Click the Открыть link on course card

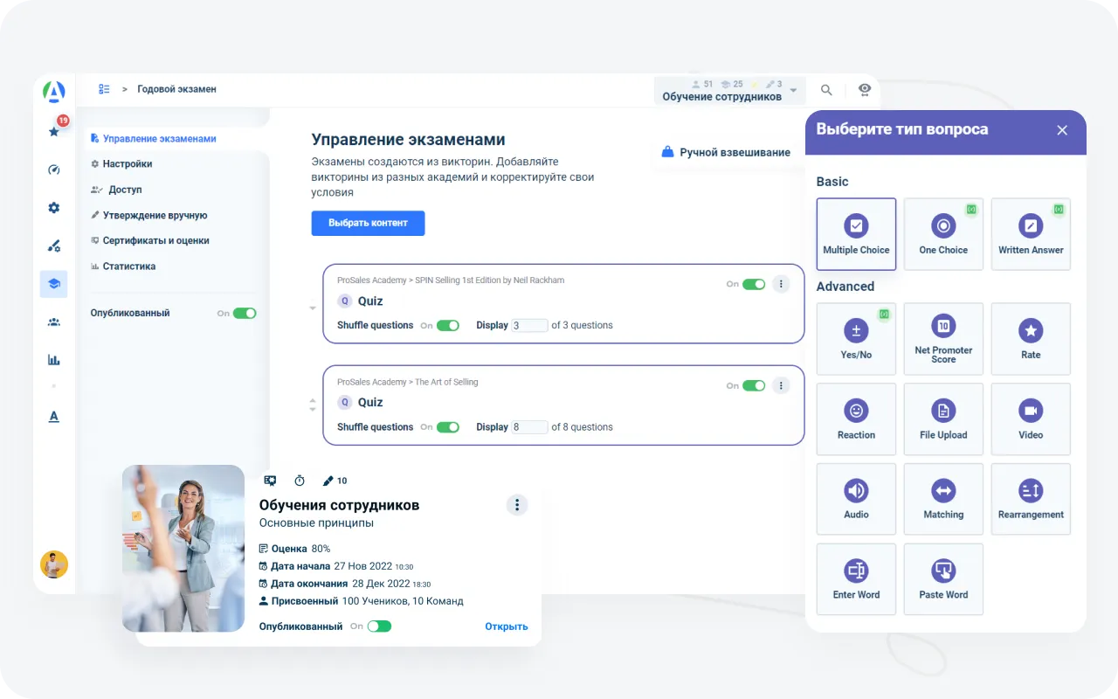pyautogui.click(x=507, y=626)
